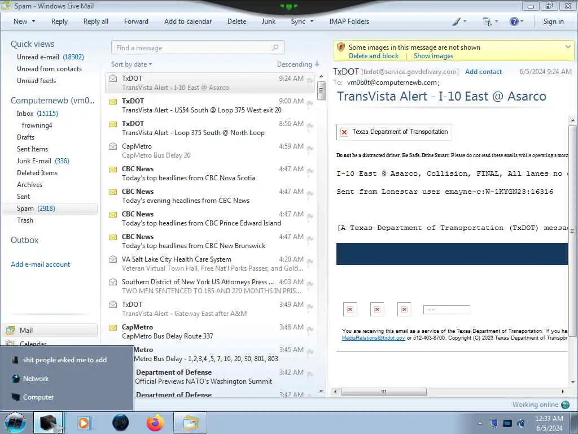Collapse Computernewb account folder tree
This screenshot has width=578, height=434.
[52, 101]
